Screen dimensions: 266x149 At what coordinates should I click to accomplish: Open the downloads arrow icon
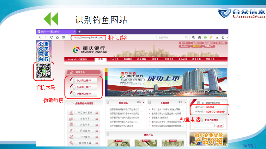coord(217,37)
